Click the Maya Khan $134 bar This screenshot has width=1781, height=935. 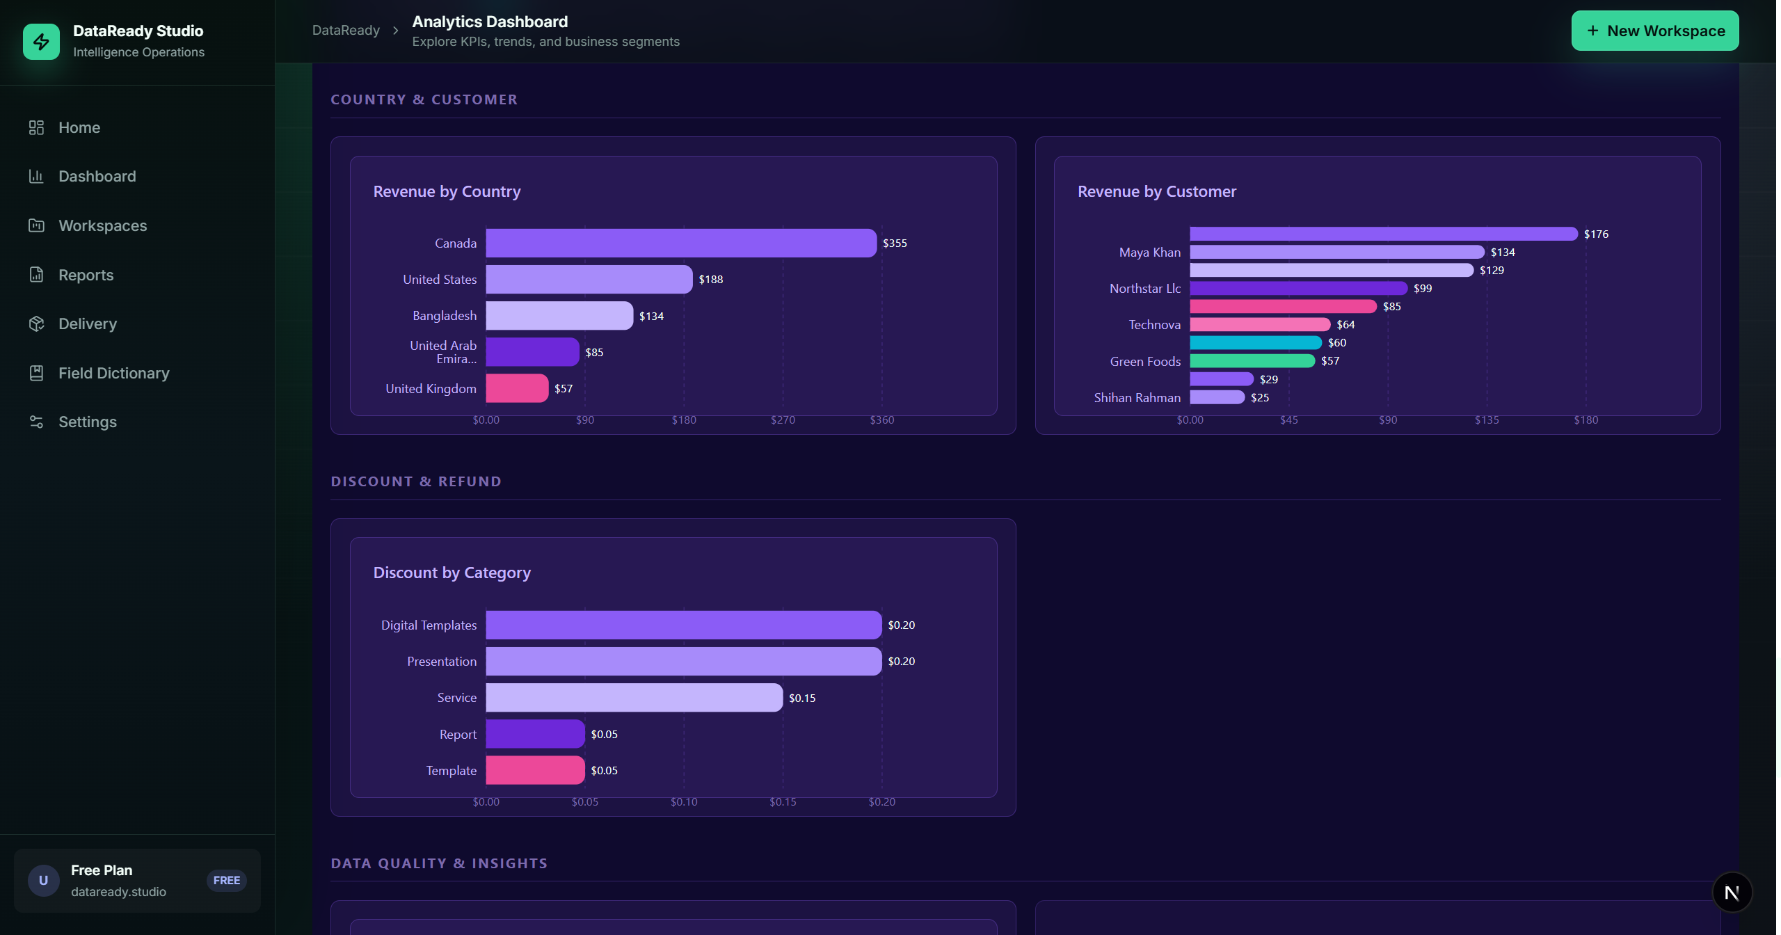tap(1337, 252)
